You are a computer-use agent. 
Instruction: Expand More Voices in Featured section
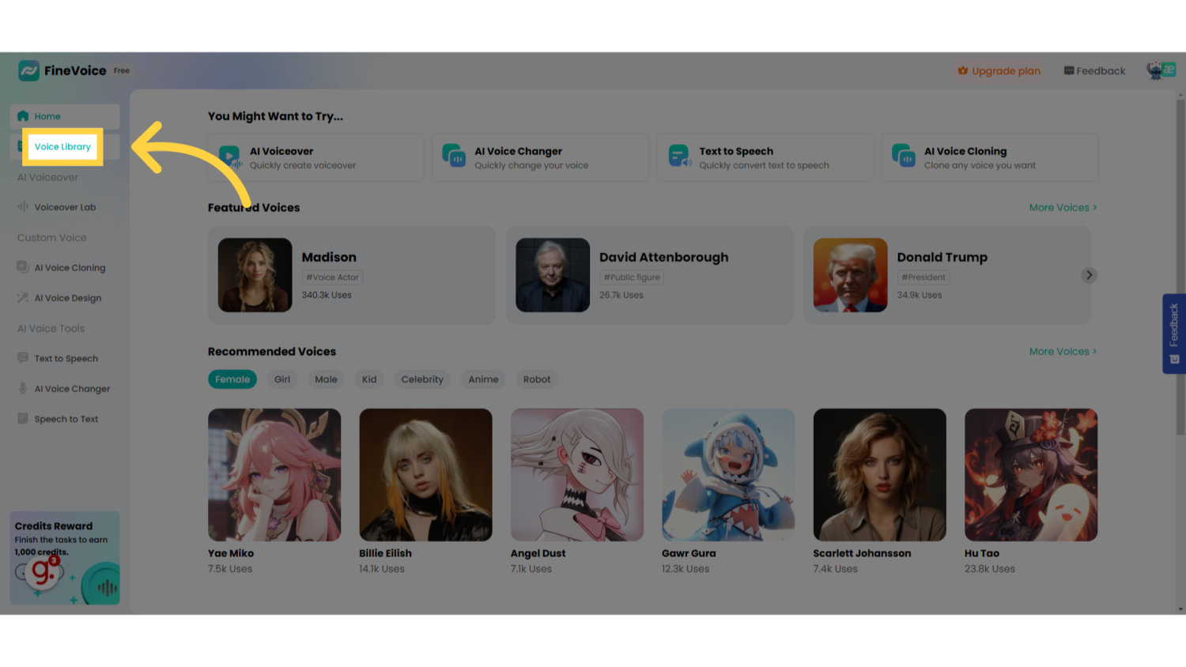[x=1062, y=207]
